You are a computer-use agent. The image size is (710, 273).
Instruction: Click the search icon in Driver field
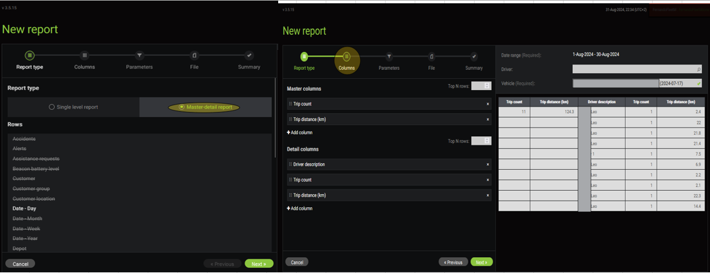pyautogui.click(x=698, y=69)
